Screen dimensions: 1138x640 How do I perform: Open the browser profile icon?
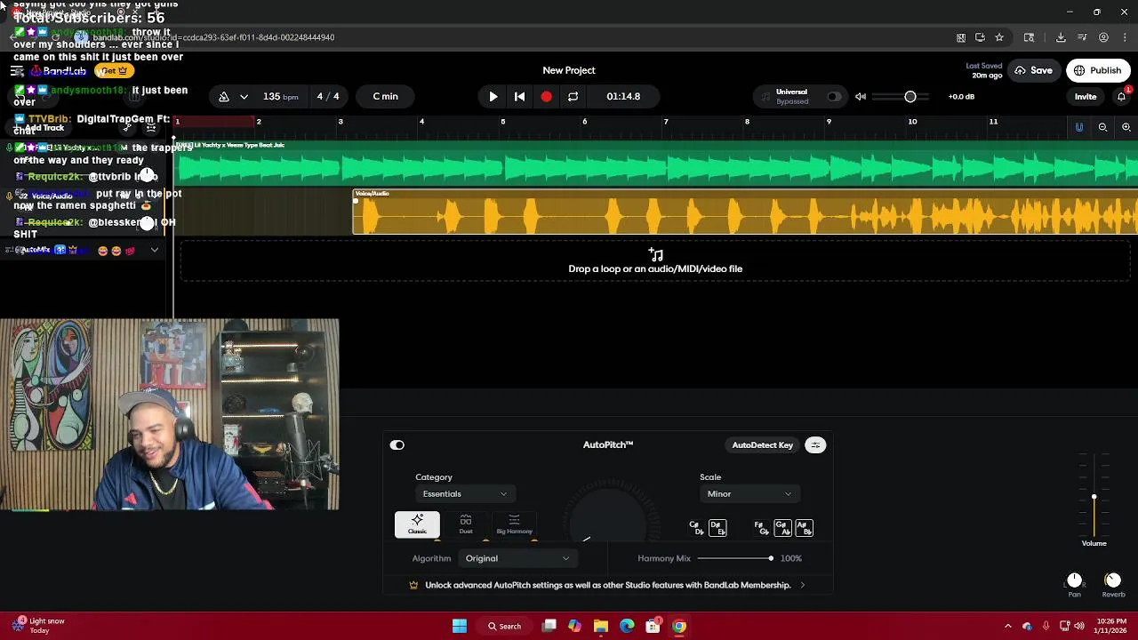[x=1103, y=37]
